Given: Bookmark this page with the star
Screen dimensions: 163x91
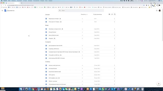Looking at the screenshot, I should pyautogui.click(x=144, y=5).
